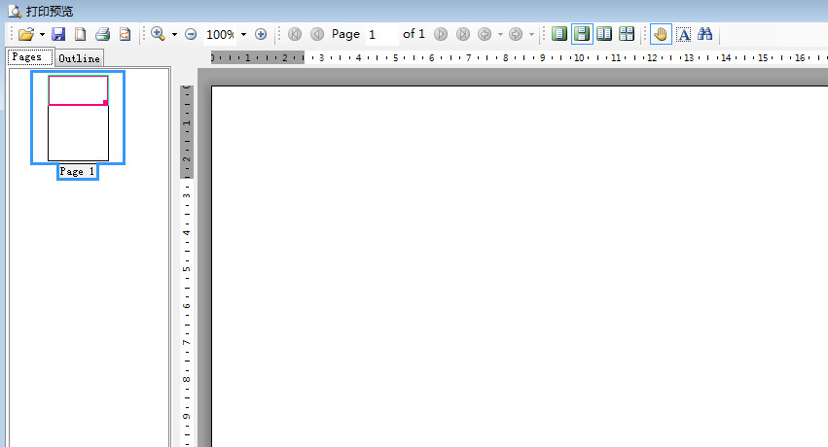This screenshot has width=828, height=447.
Task: Select Multiple Pages grid view icon
Action: (x=627, y=34)
